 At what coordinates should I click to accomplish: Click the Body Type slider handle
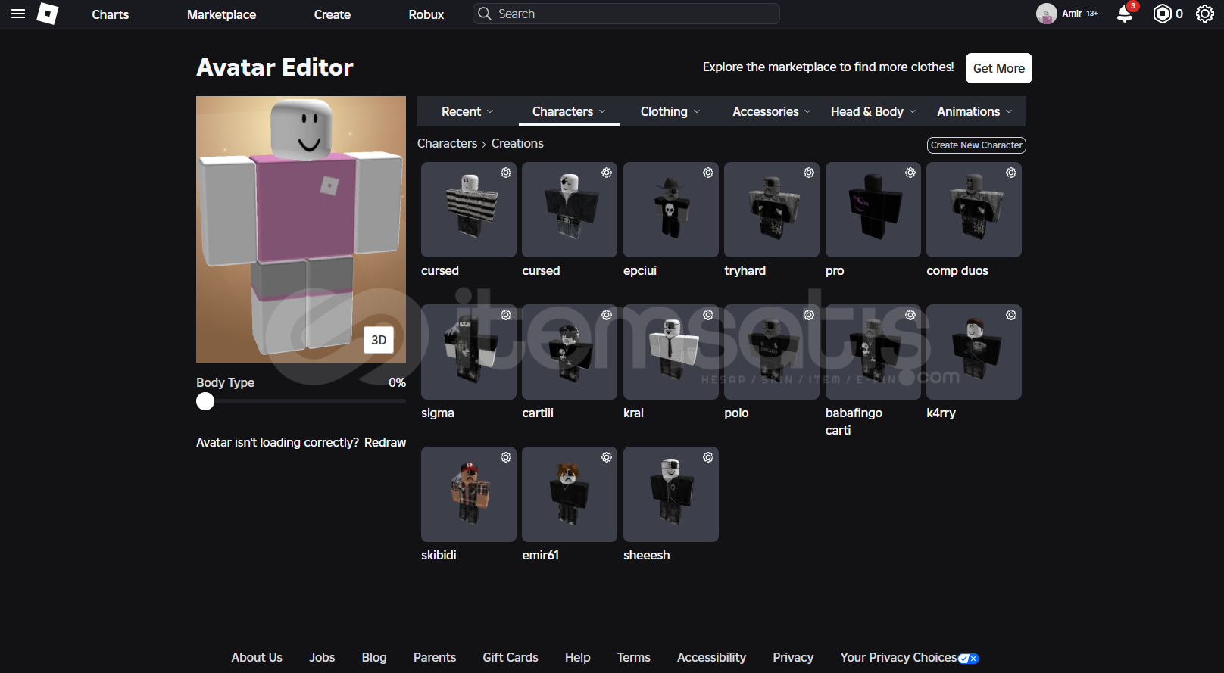pos(205,401)
